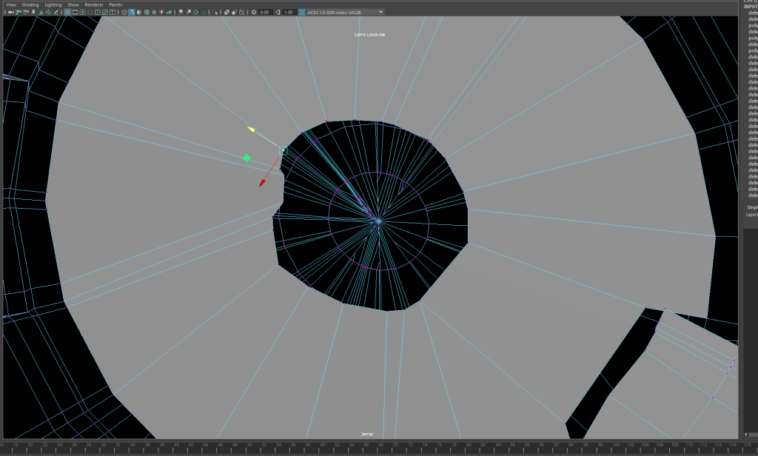This screenshot has height=456, width=758.
Task: Open the Shading menu
Action: pos(30,4)
